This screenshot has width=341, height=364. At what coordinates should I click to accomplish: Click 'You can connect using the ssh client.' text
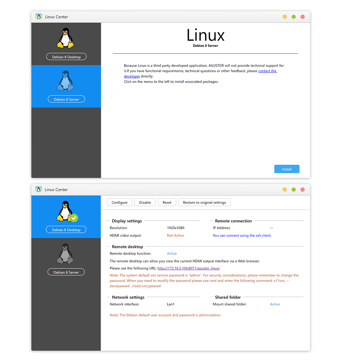point(242,235)
